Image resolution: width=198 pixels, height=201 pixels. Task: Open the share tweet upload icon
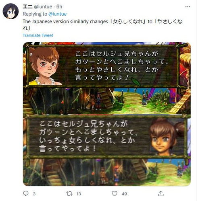(160, 194)
